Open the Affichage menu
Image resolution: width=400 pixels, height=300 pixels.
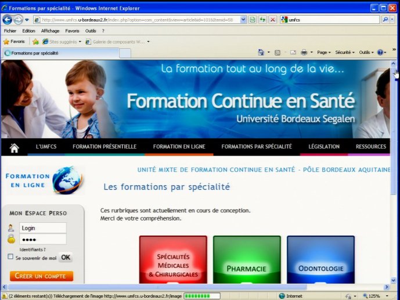pos(50,31)
